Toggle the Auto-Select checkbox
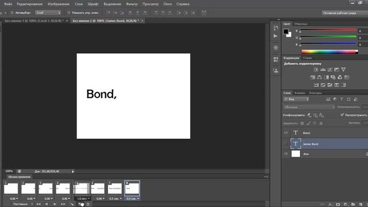368x207 pixels. pyautogui.click(x=12, y=13)
